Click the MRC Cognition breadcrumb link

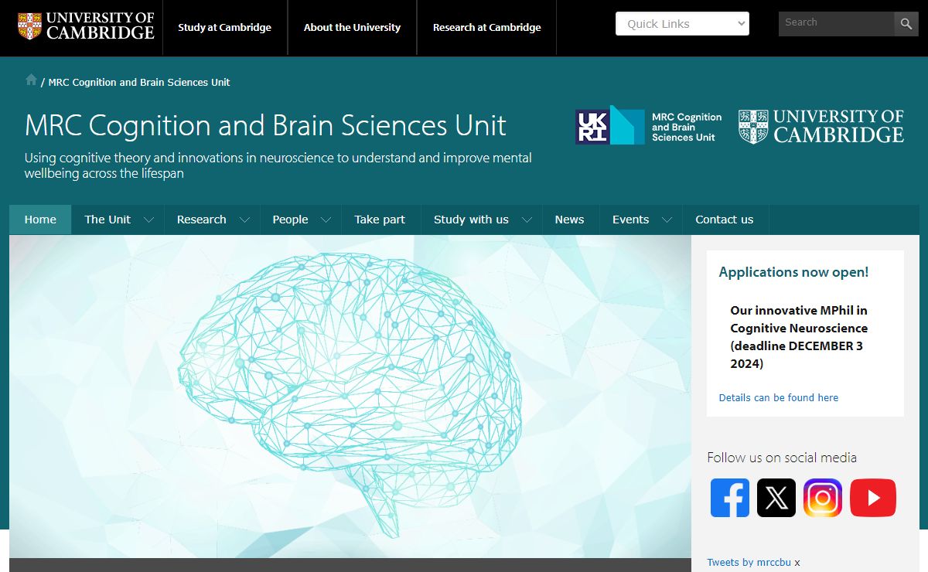(139, 82)
